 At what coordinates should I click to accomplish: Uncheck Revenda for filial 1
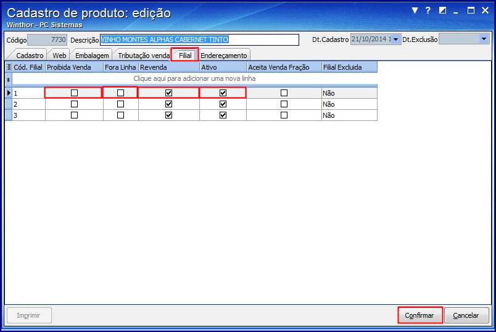[x=168, y=93]
